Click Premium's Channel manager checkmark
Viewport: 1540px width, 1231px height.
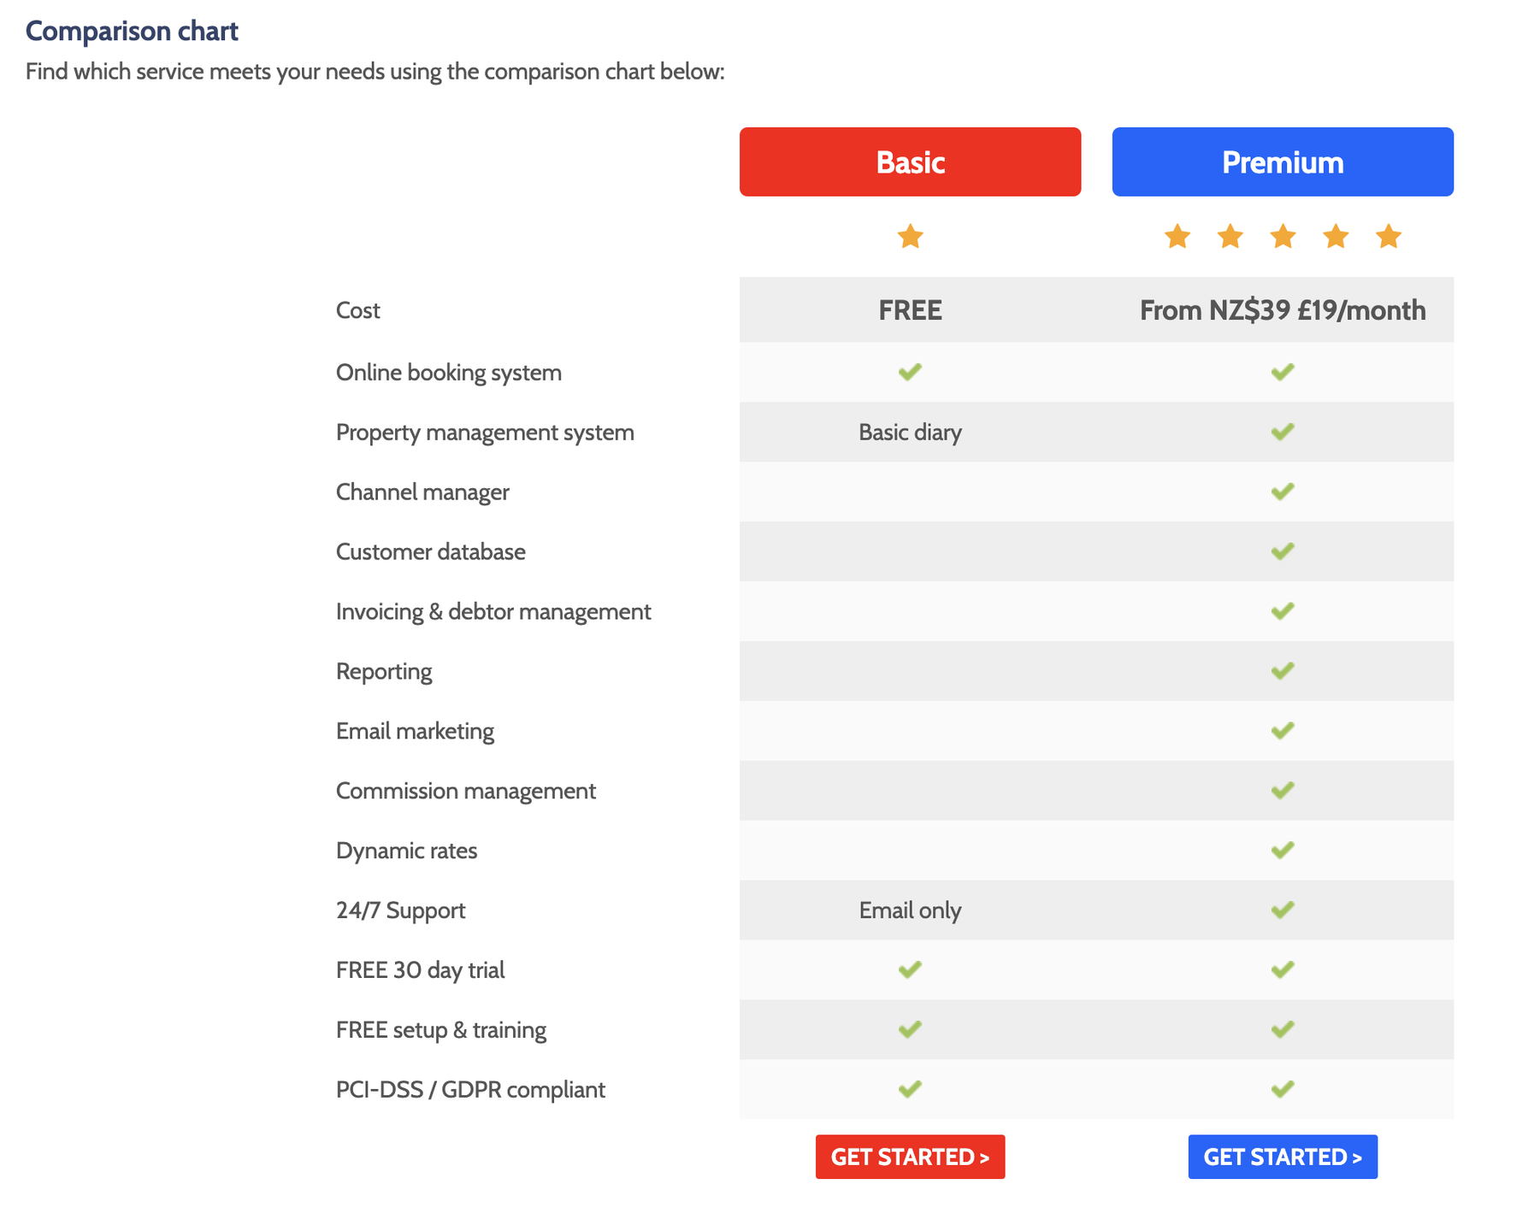1282,492
